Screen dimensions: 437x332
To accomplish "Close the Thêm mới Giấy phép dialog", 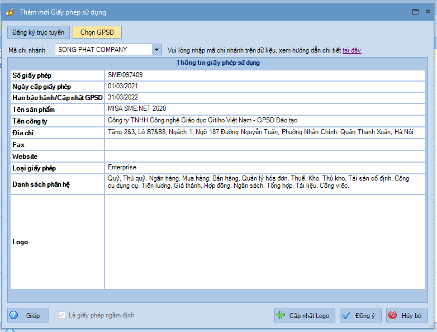I will [x=427, y=11].
